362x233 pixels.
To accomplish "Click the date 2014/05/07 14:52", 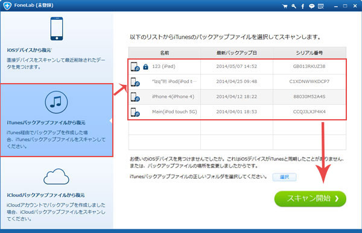I will (237, 66).
